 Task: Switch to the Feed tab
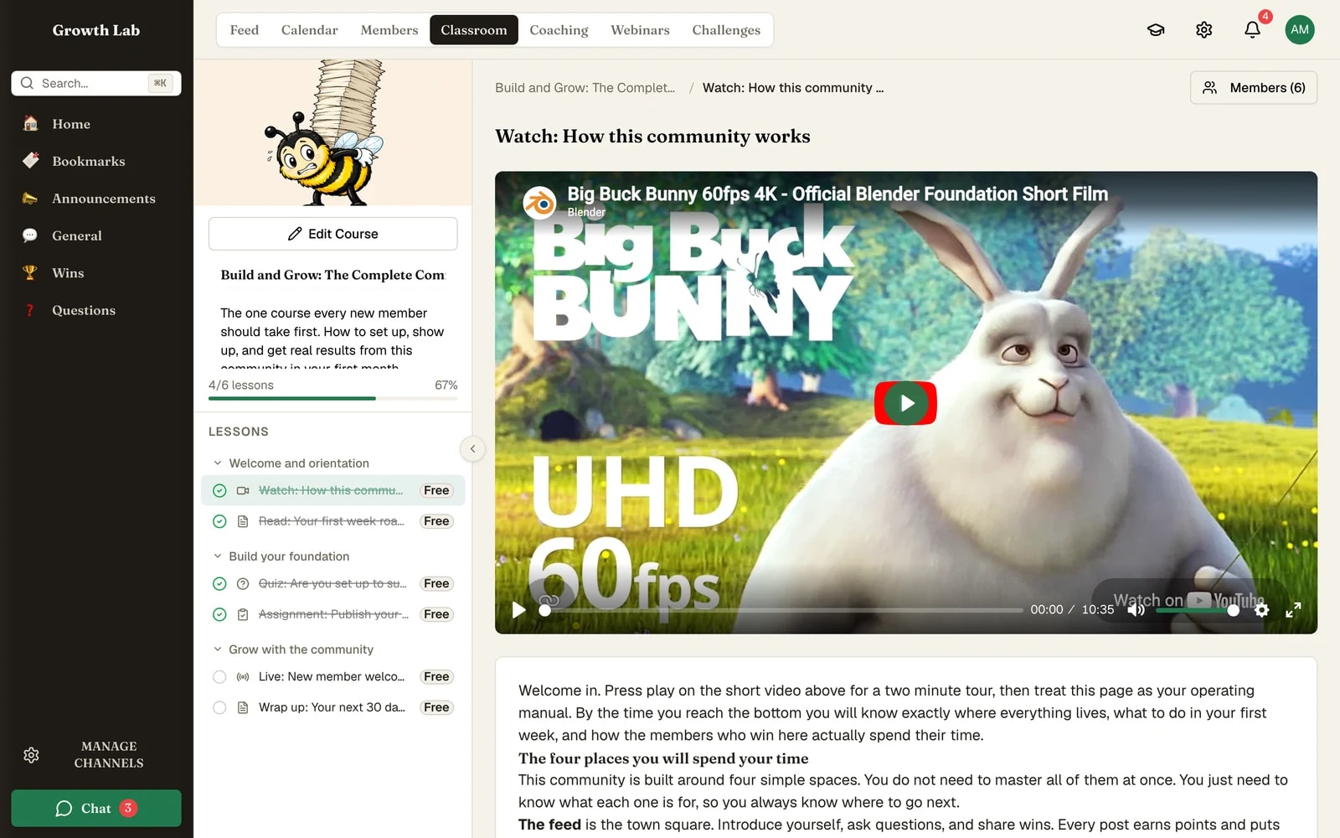(x=245, y=30)
